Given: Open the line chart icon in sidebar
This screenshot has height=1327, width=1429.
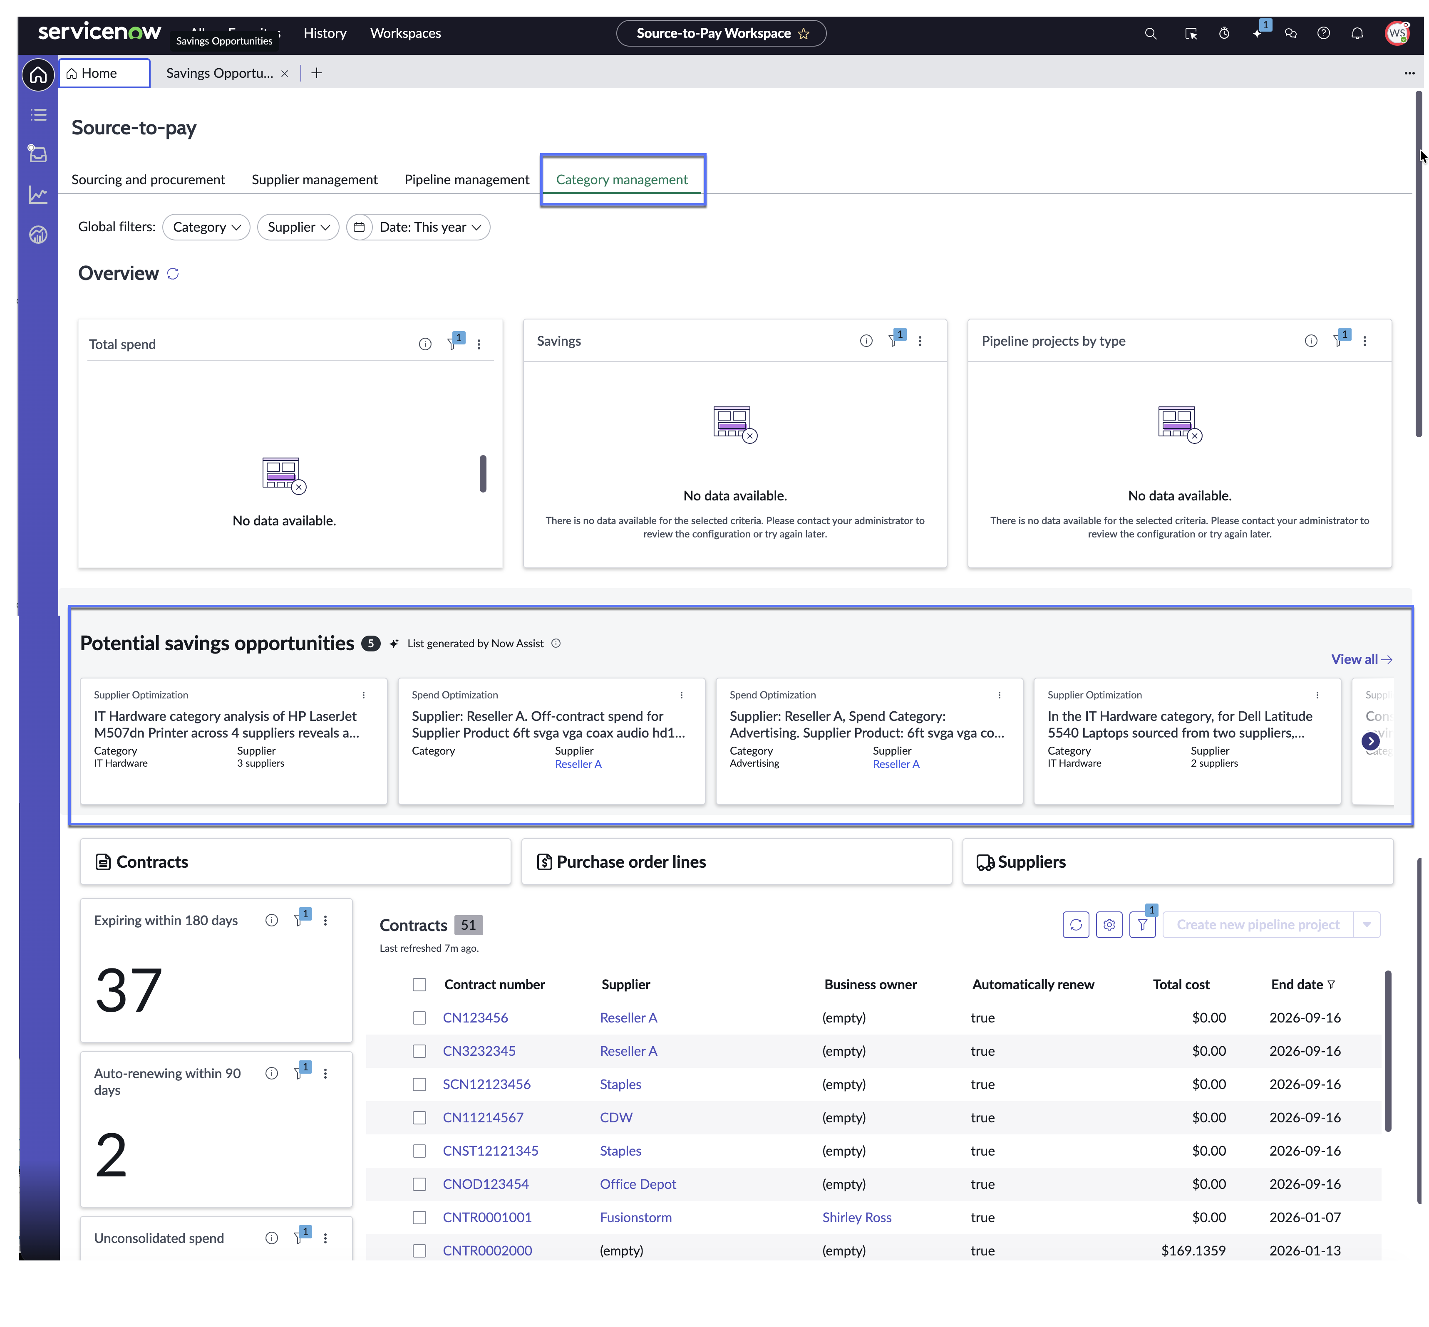Looking at the screenshot, I should click(x=38, y=195).
